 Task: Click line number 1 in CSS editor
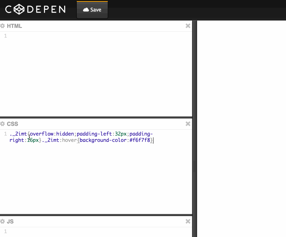pos(6,134)
